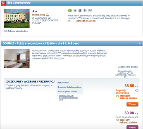Click the WiFi antenna amenity icon
The width and height of the screenshot is (143, 129).
click(90, 11)
